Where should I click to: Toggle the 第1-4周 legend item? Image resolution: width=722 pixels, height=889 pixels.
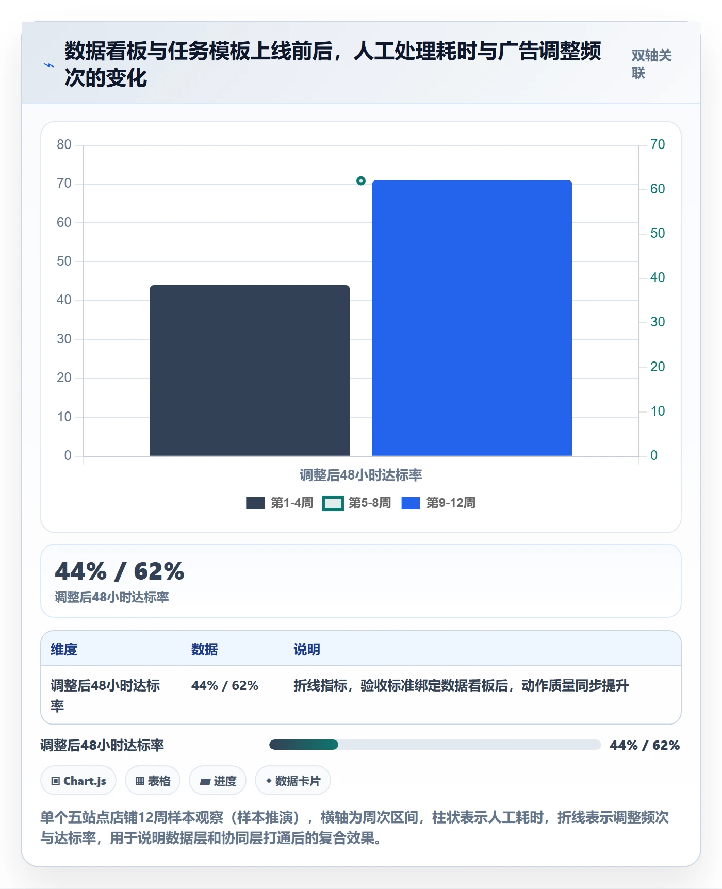point(280,503)
